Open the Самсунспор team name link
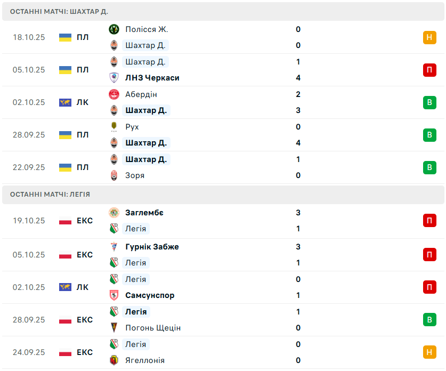Screen dimensions: 446x371 click(150, 295)
